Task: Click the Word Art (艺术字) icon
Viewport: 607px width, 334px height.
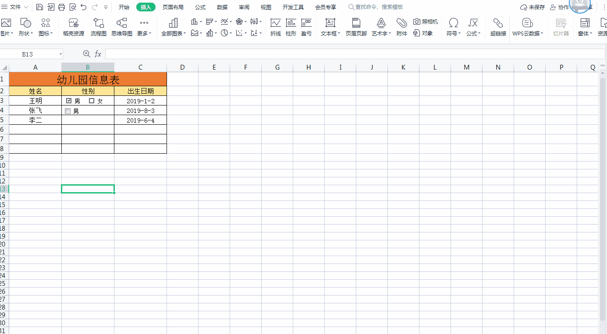Action: tap(381, 23)
